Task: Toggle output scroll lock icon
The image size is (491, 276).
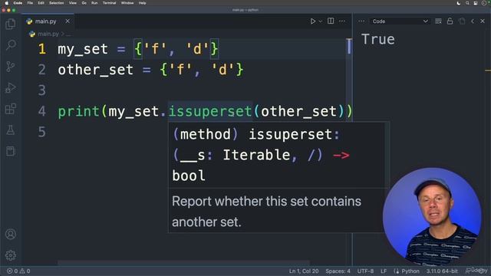Action: click(450, 21)
